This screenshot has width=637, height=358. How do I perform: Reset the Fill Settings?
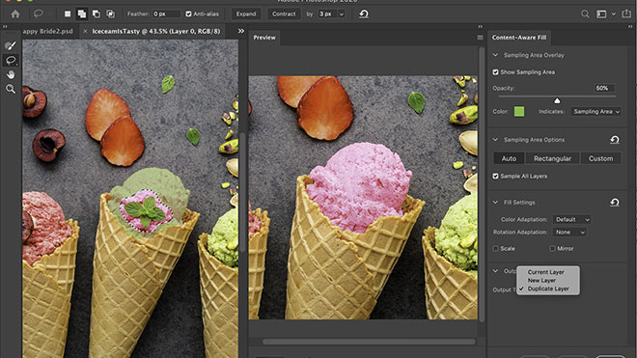pos(615,203)
